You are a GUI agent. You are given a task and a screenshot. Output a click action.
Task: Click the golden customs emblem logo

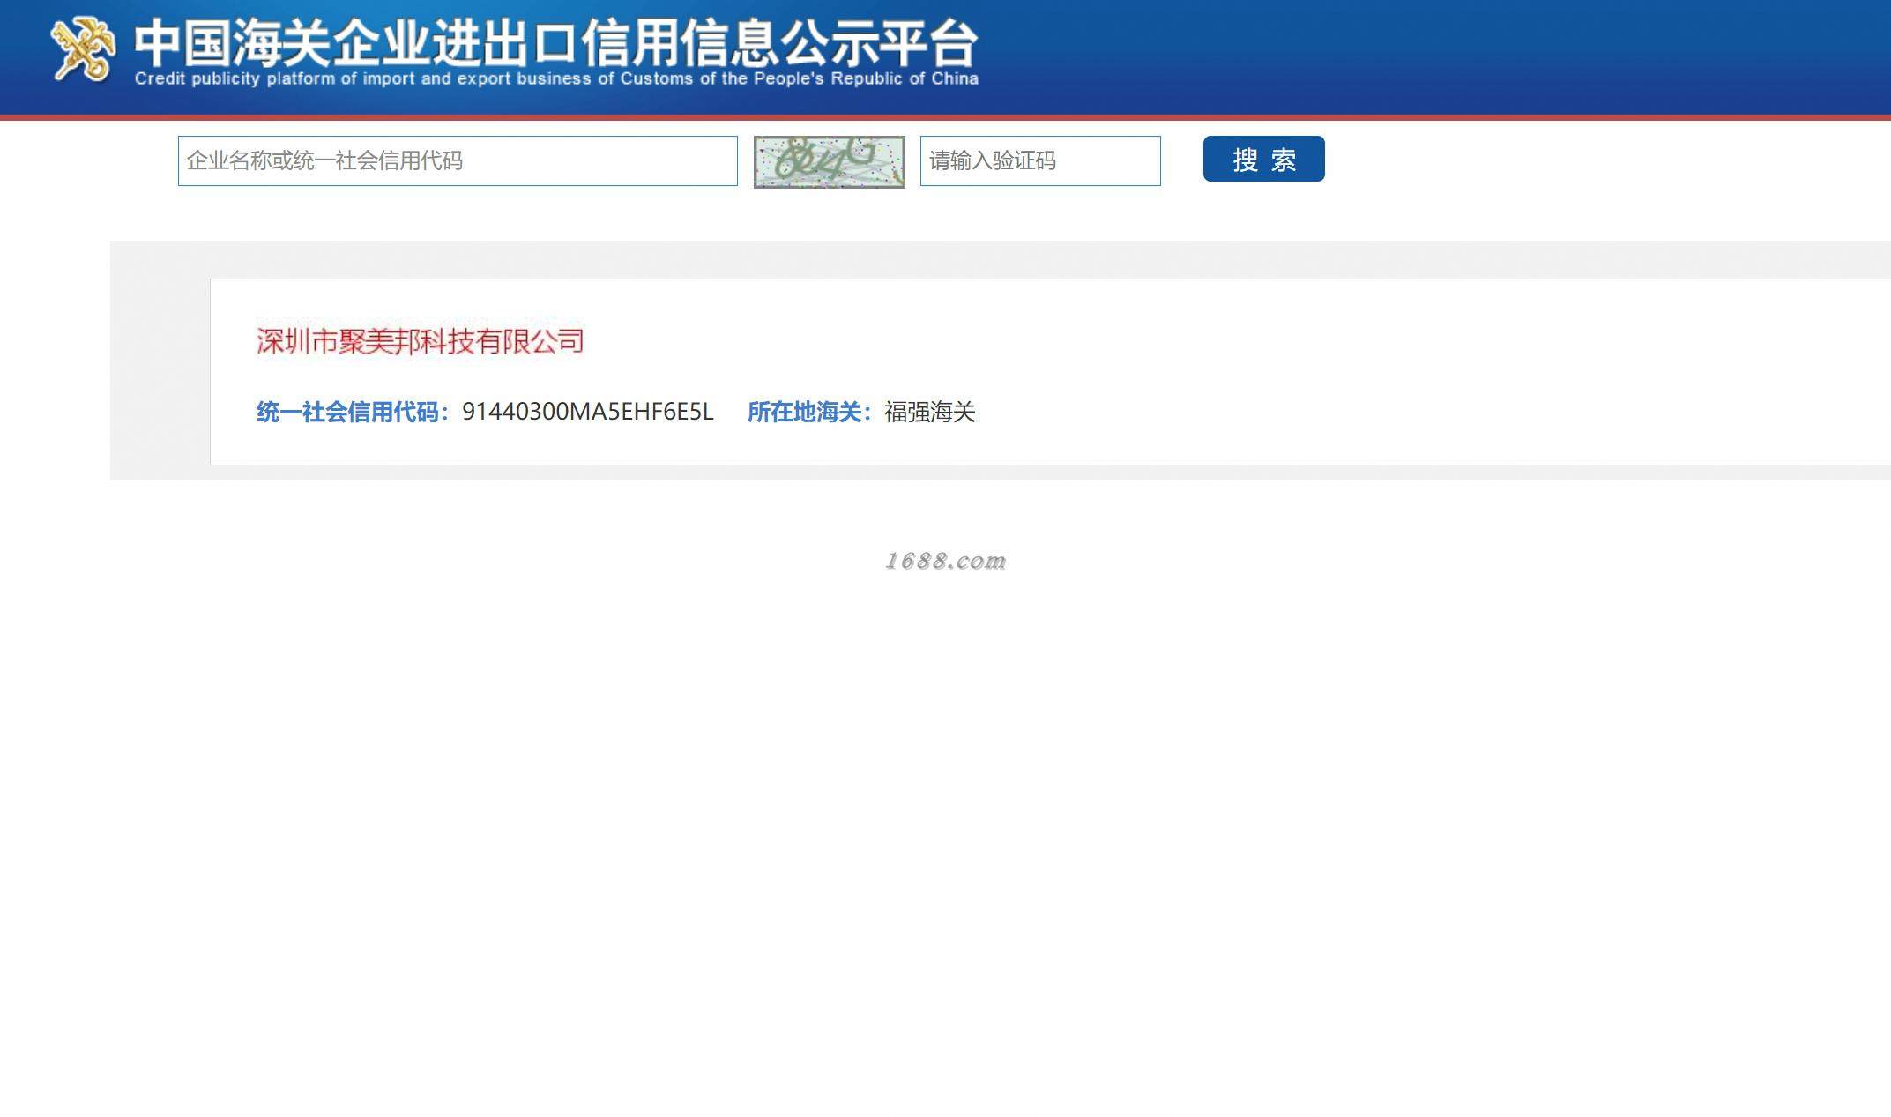(82, 49)
